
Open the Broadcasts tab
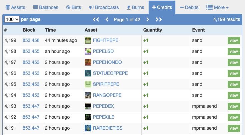(x=104, y=7)
